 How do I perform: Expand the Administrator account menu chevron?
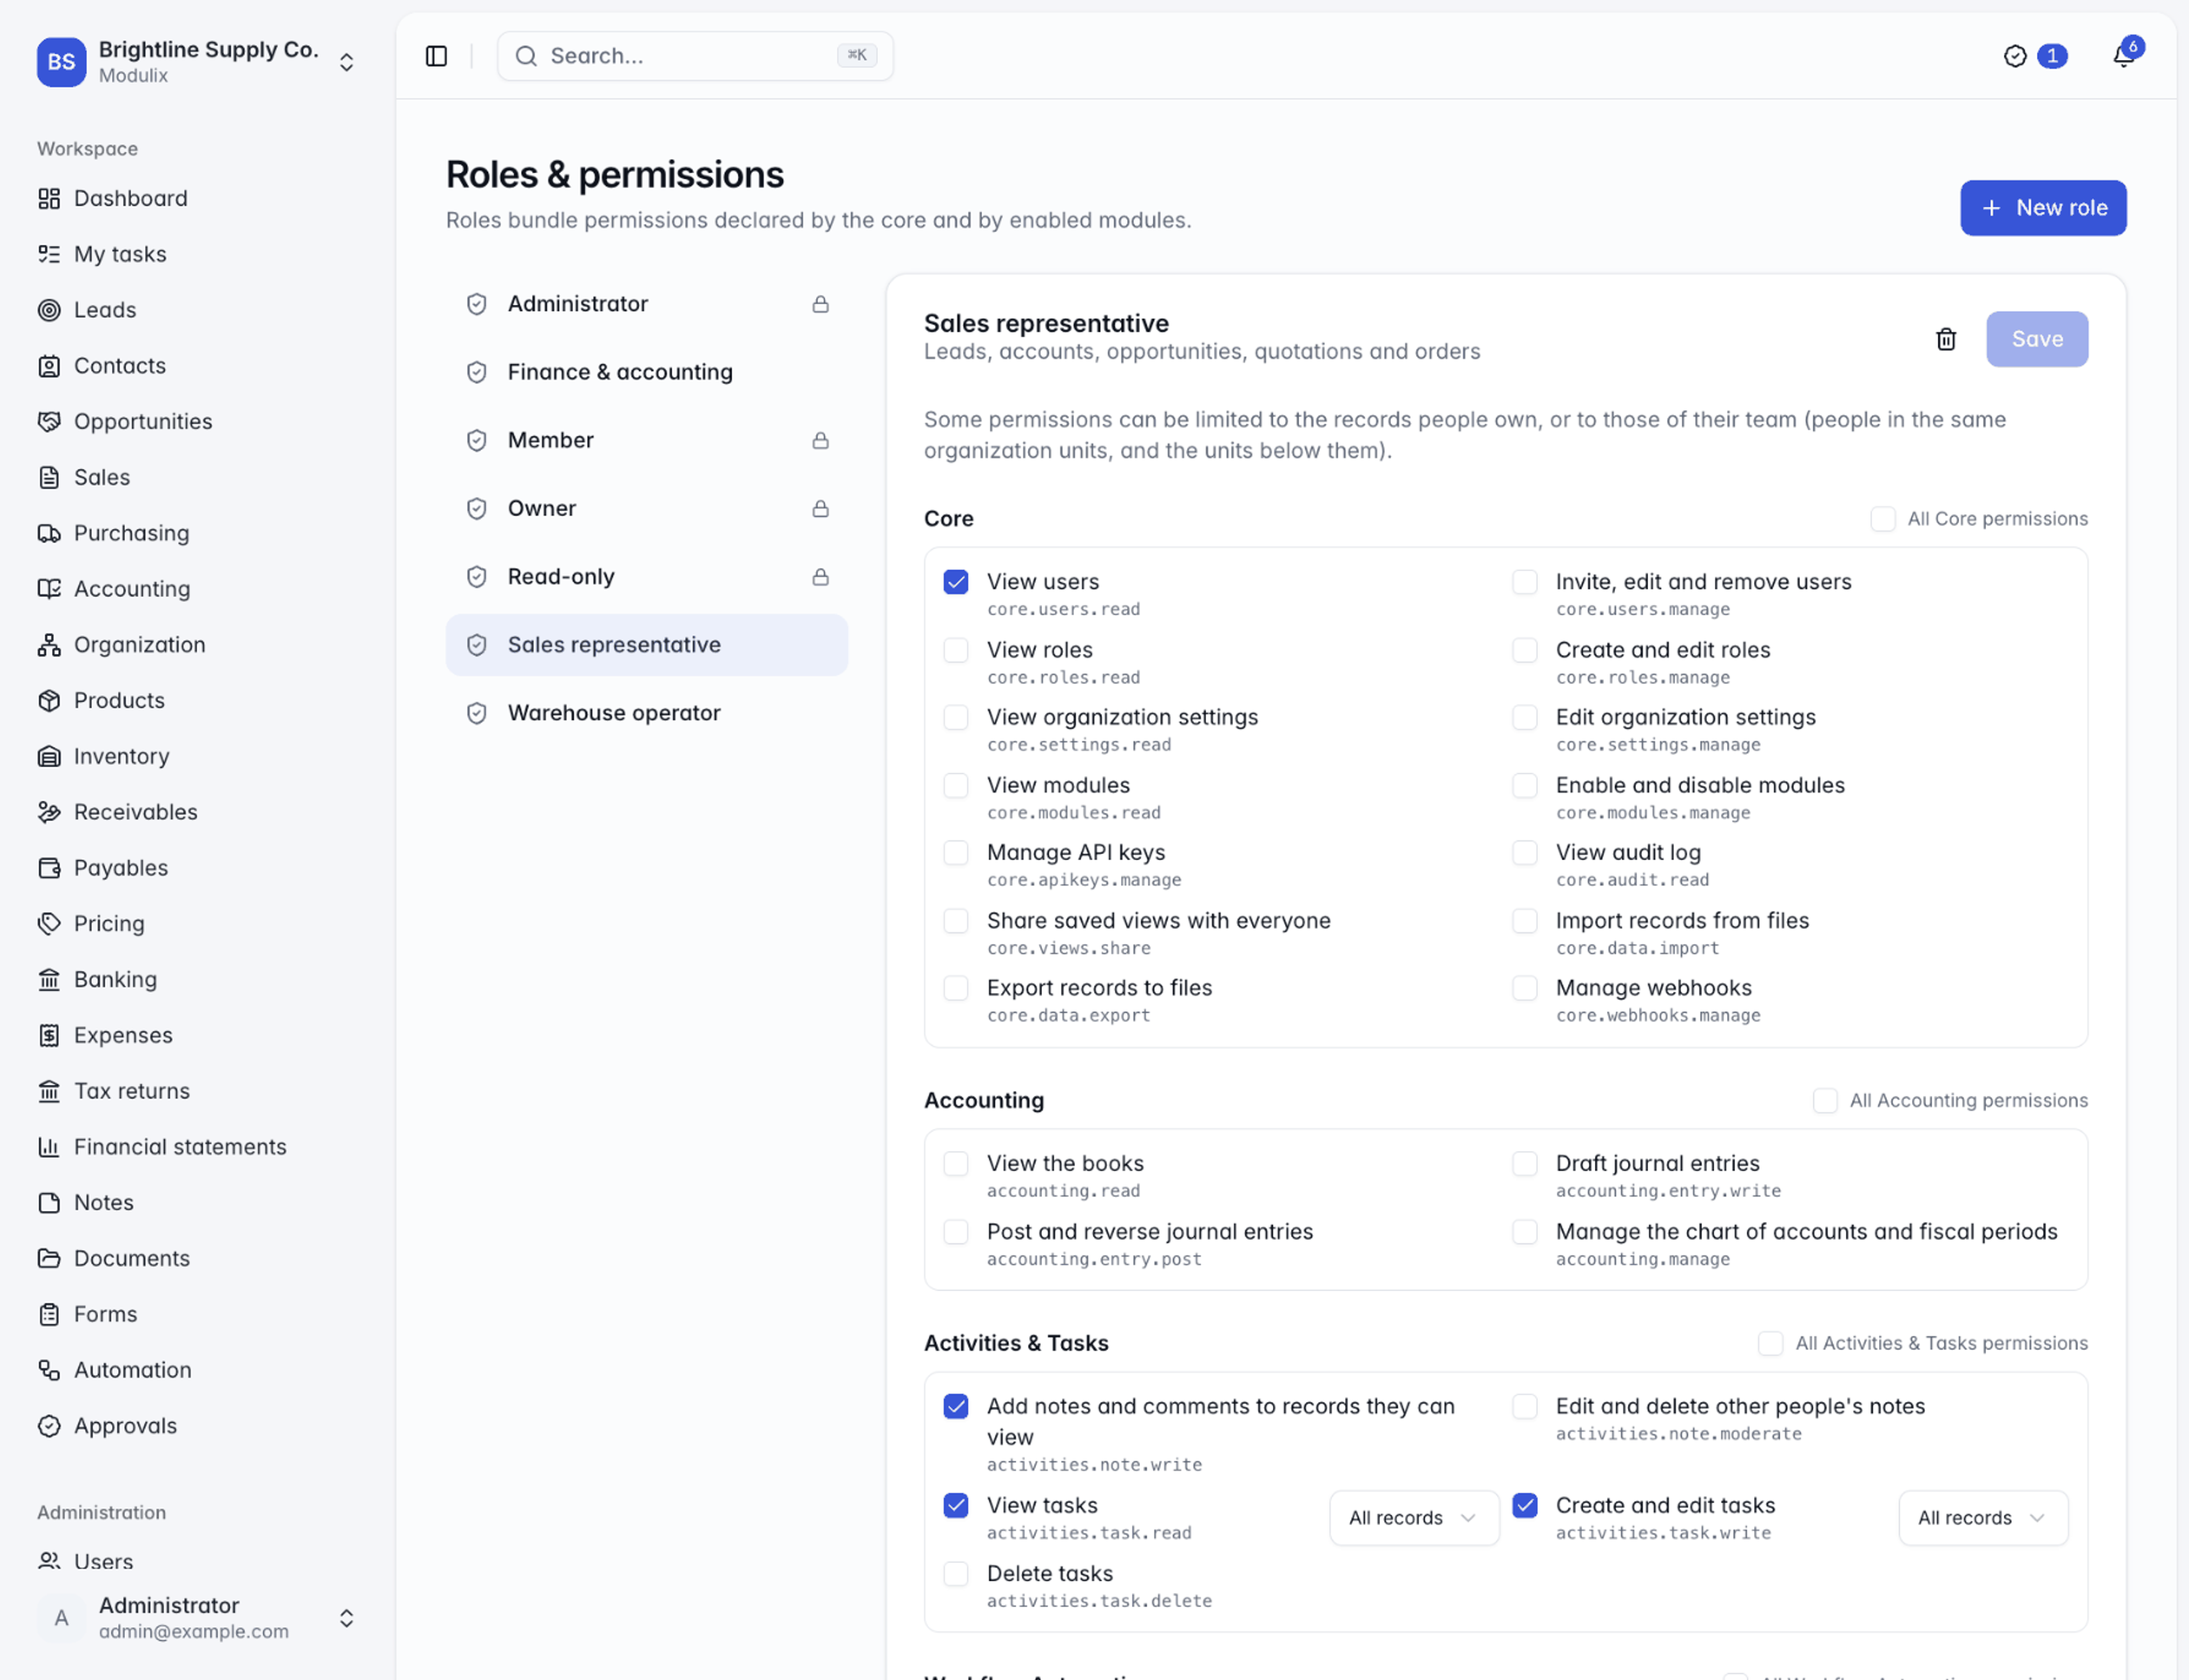[346, 1618]
